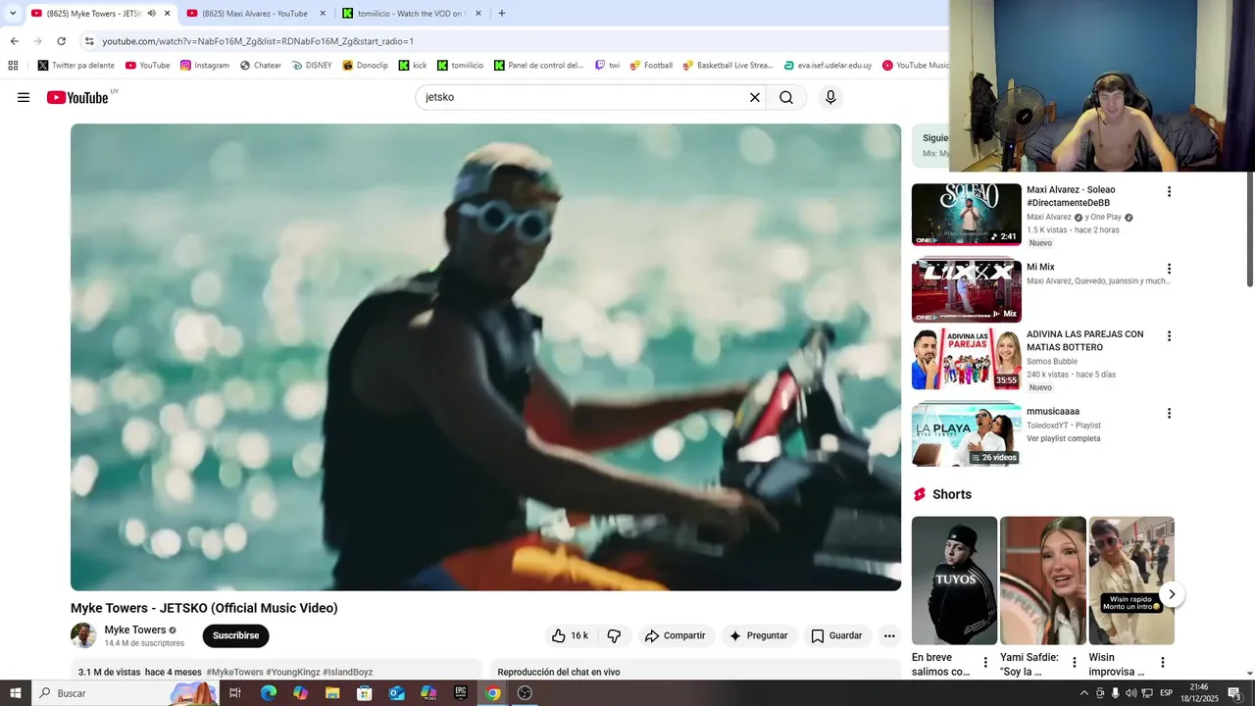The width and height of the screenshot is (1255, 706).
Task: Click the Preguntar button
Action: pyautogui.click(x=759, y=635)
